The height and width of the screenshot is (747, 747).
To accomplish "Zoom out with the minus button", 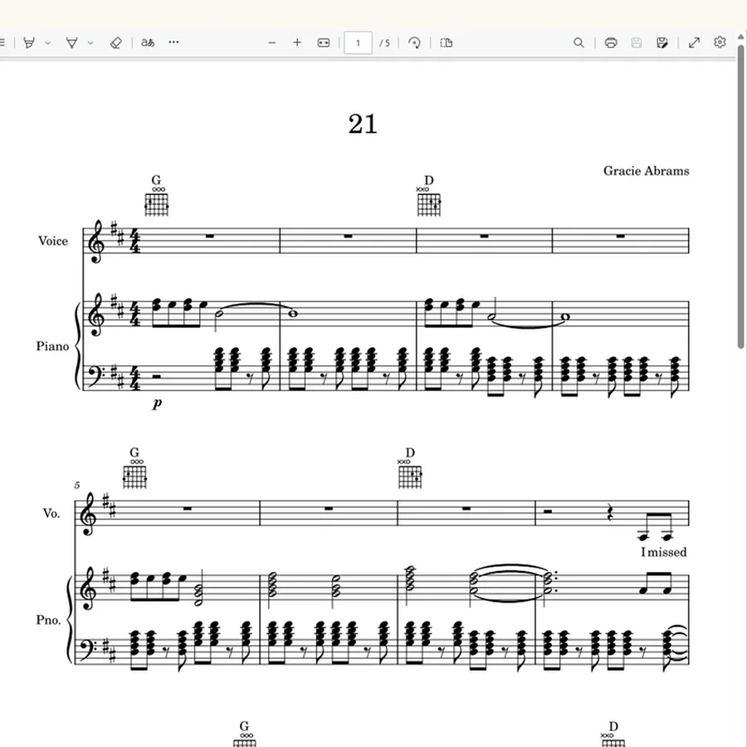I will pyautogui.click(x=272, y=43).
